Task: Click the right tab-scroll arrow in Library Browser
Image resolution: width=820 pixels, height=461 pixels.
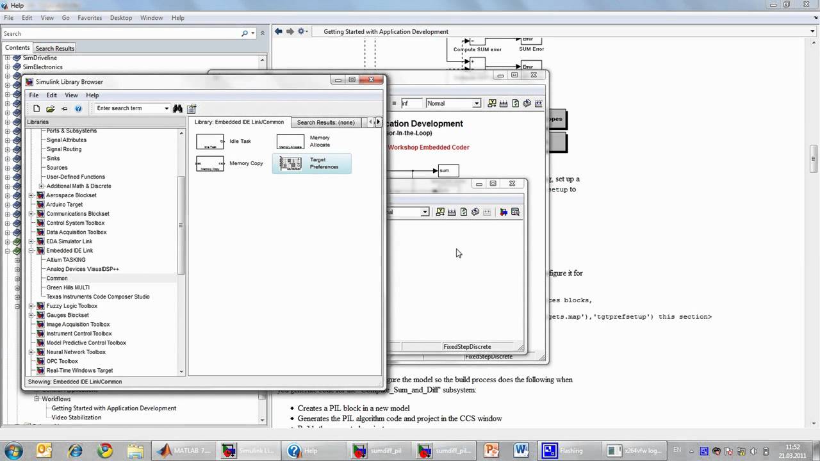Action: (378, 122)
